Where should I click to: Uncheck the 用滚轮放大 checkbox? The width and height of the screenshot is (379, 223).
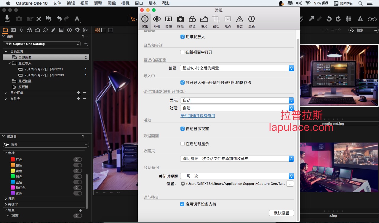(183, 37)
